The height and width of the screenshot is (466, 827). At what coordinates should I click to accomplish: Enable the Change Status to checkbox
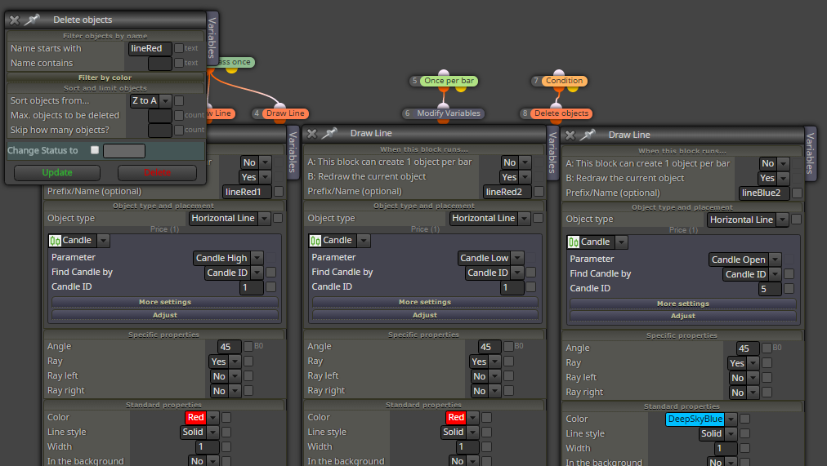tap(95, 150)
